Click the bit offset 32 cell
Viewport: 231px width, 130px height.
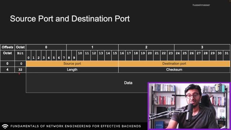(x=20, y=70)
